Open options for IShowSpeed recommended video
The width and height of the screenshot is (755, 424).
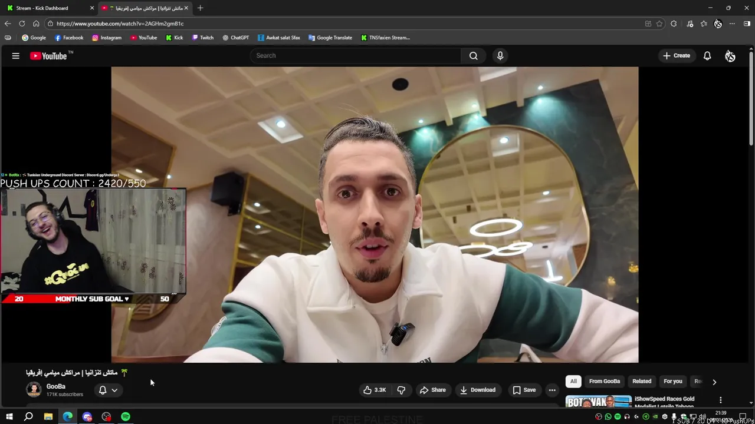[720, 400]
